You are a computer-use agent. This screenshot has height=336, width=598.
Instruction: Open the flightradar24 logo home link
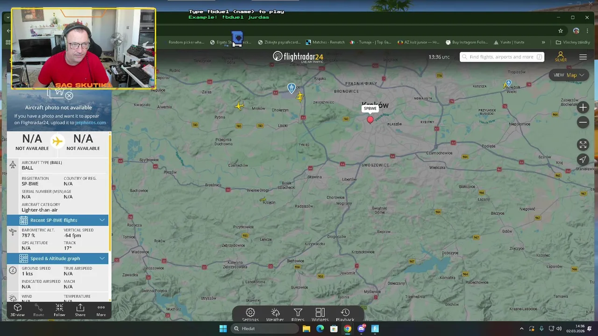298,56
